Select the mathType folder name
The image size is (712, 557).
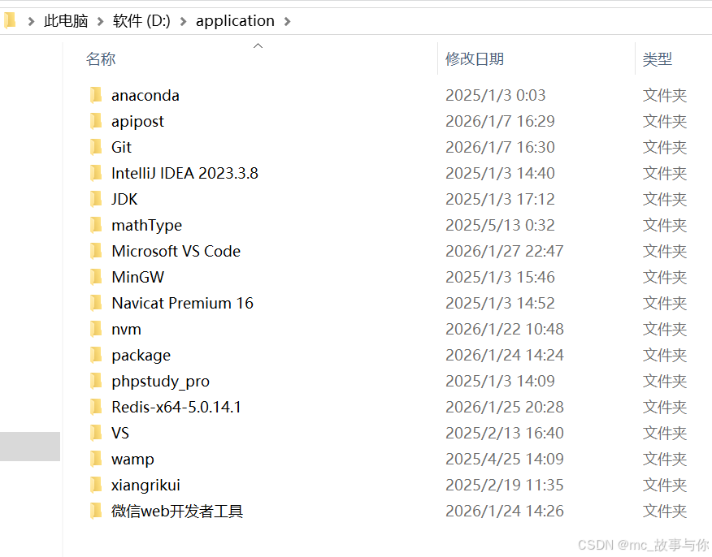pyautogui.click(x=146, y=226)
